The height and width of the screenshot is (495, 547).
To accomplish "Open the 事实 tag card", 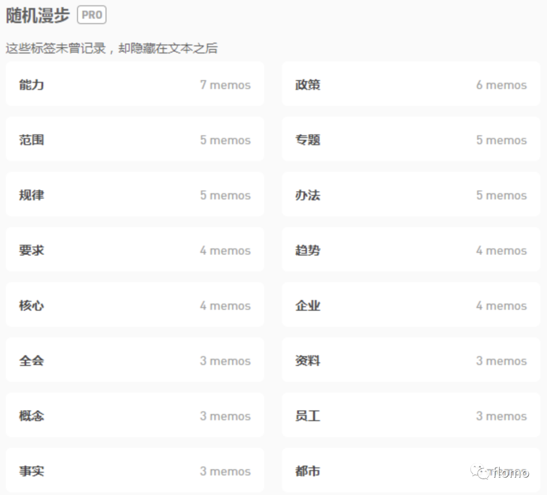I will 135,470.
